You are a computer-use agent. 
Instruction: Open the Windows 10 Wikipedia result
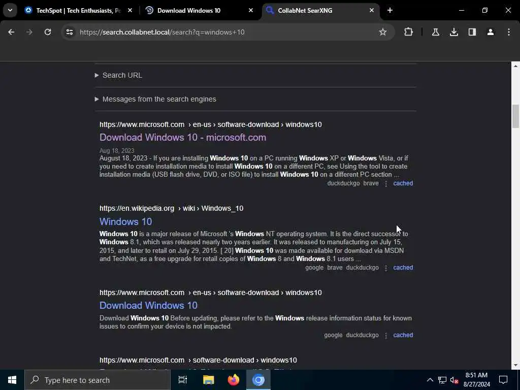point(126,221)
